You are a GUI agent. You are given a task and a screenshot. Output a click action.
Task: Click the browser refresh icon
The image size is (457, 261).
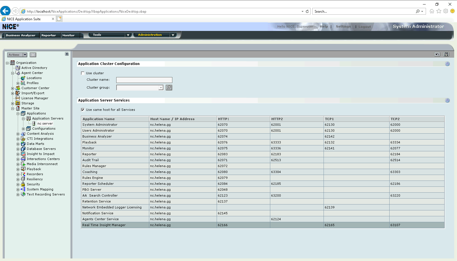(307, 12)
